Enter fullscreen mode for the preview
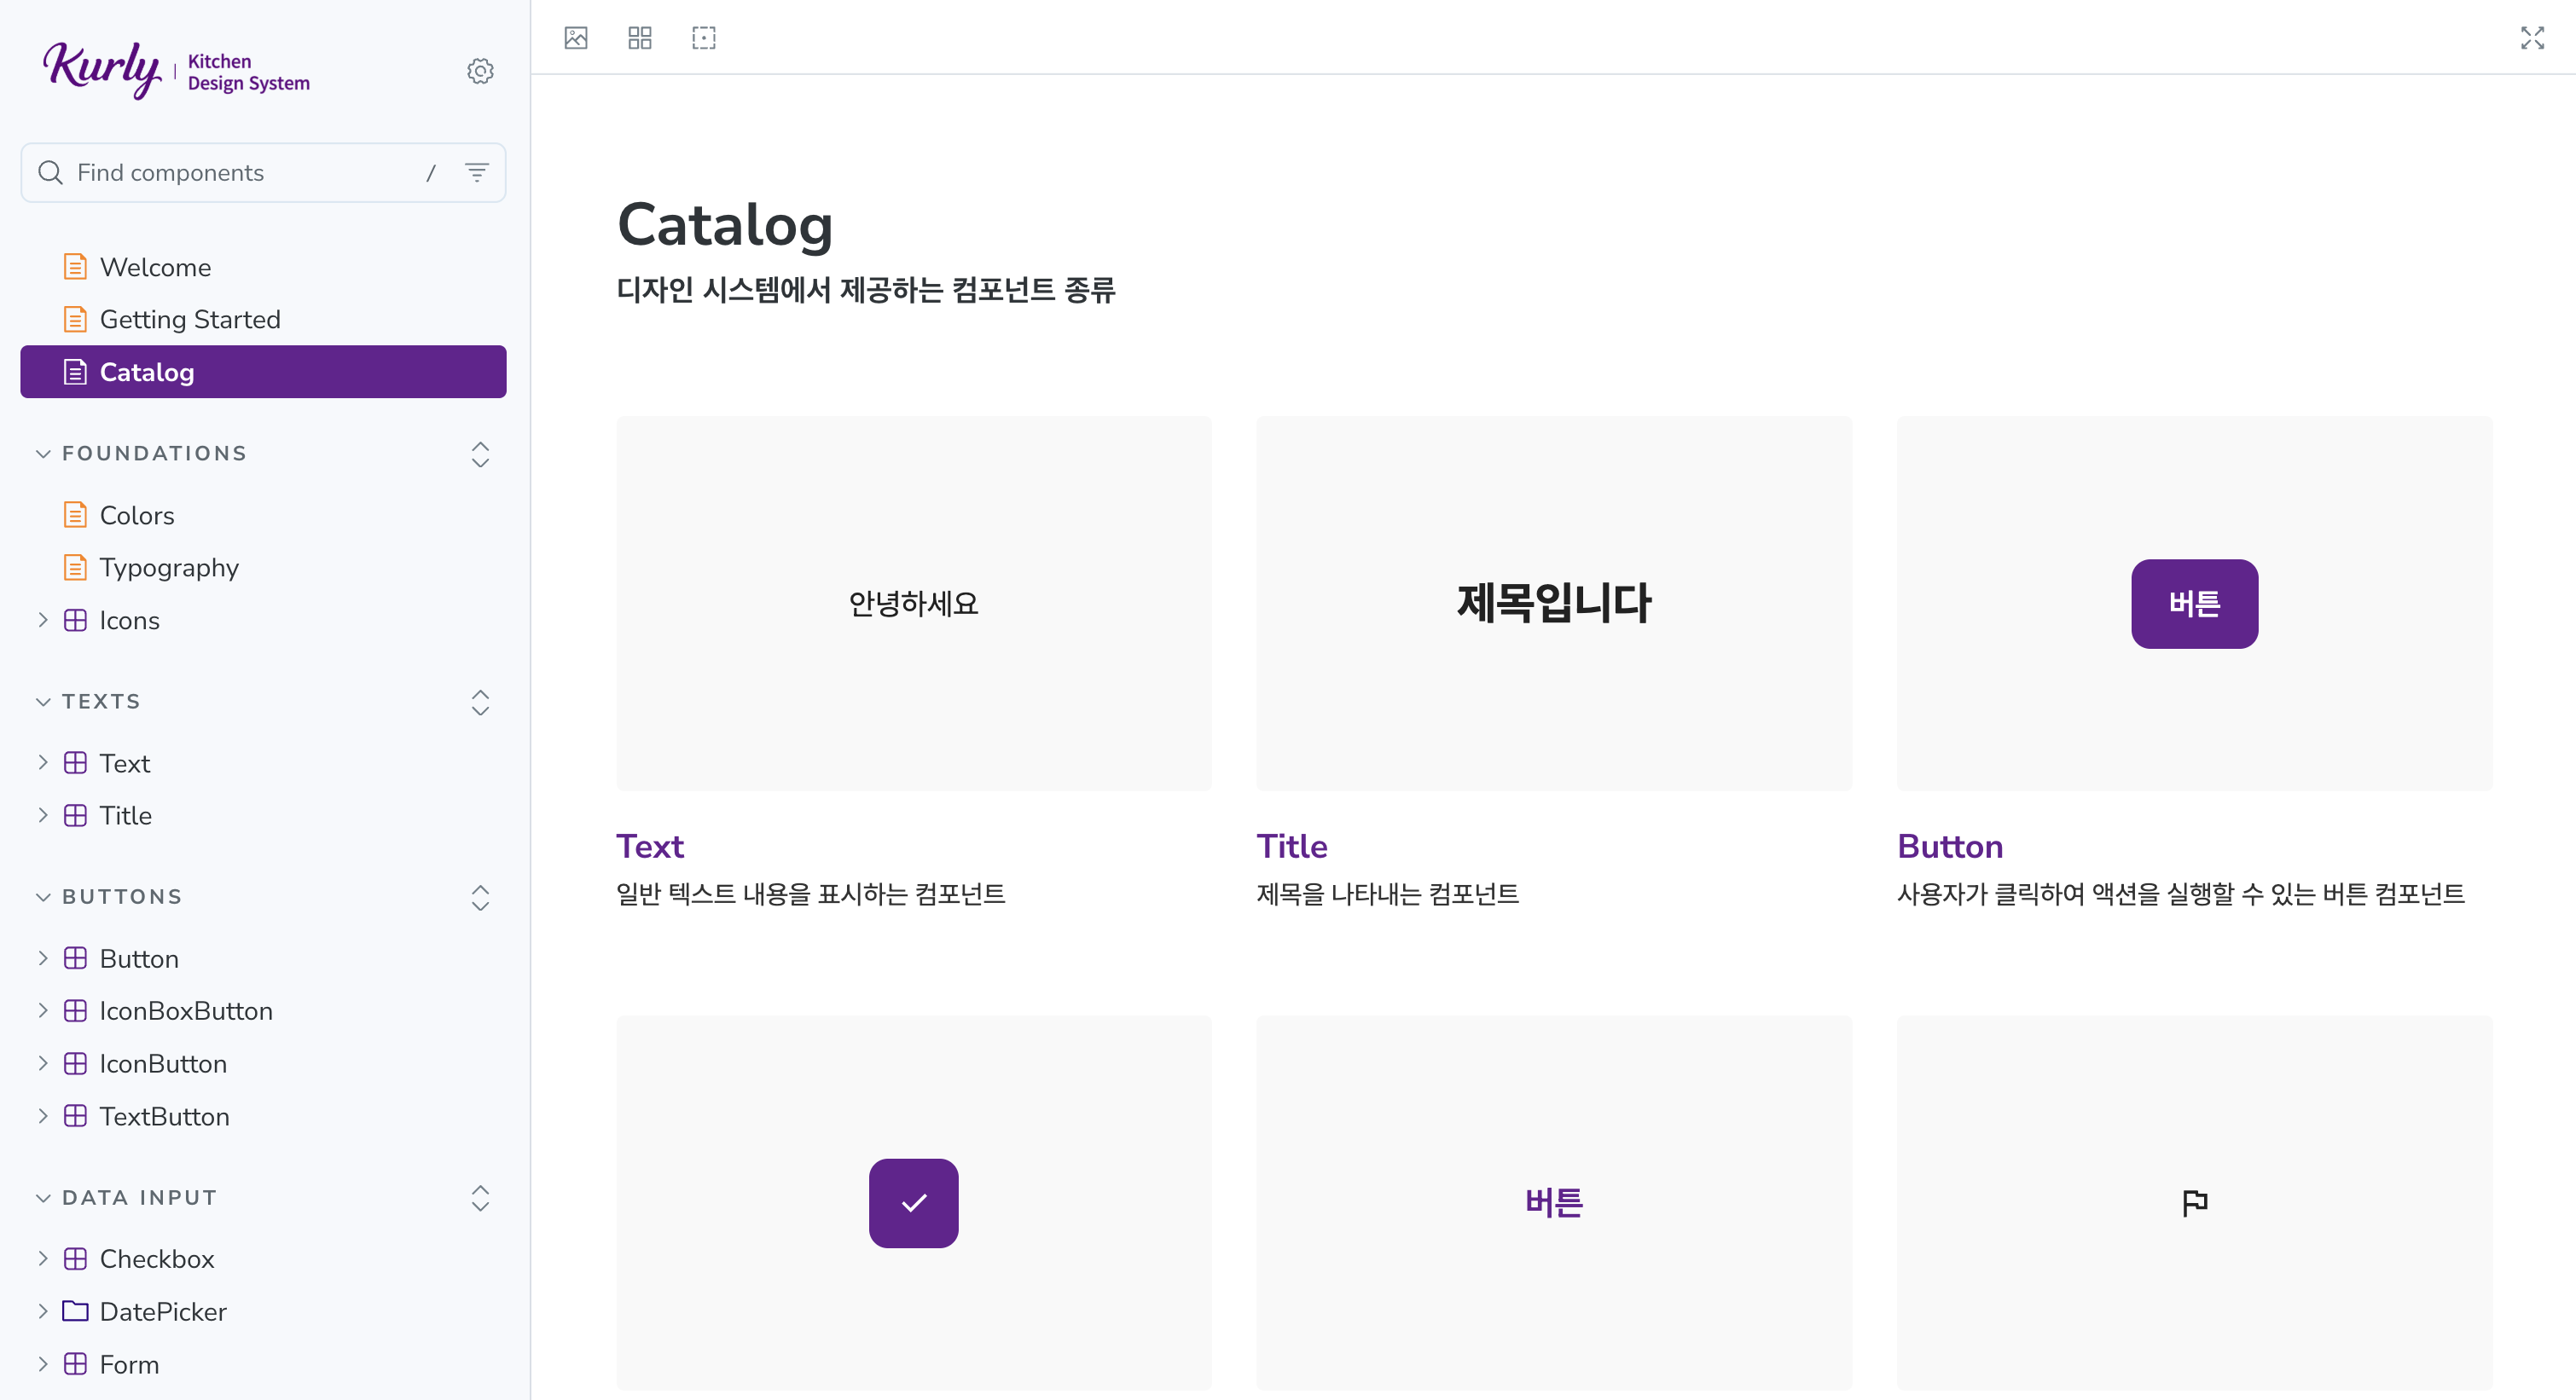2576x1400 pixels. [2533, 38]
